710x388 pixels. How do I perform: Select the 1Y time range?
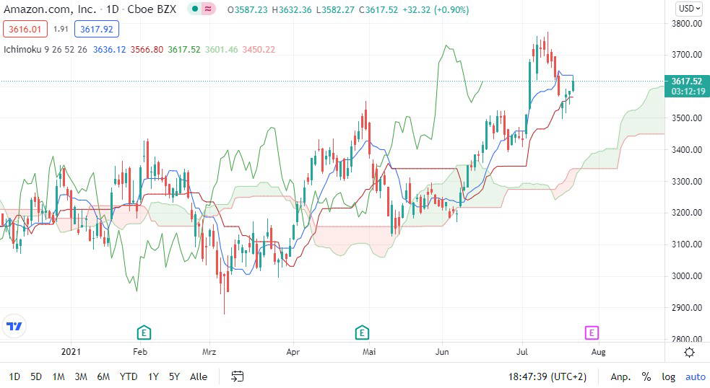pyautogui.click(x=153, y=376)
